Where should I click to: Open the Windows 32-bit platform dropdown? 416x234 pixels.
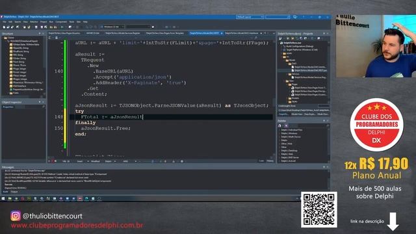pos(112,27)
